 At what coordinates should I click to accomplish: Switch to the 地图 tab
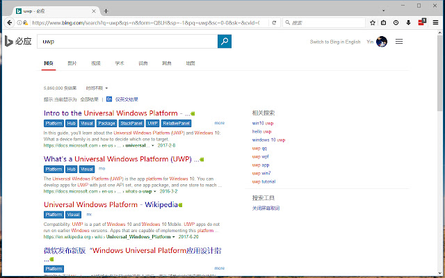pos(190,63)
